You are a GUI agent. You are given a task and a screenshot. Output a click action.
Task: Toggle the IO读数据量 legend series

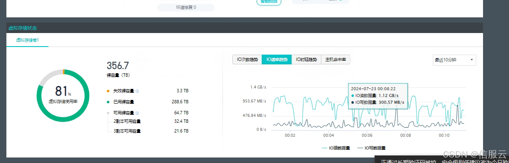[336, 148]
